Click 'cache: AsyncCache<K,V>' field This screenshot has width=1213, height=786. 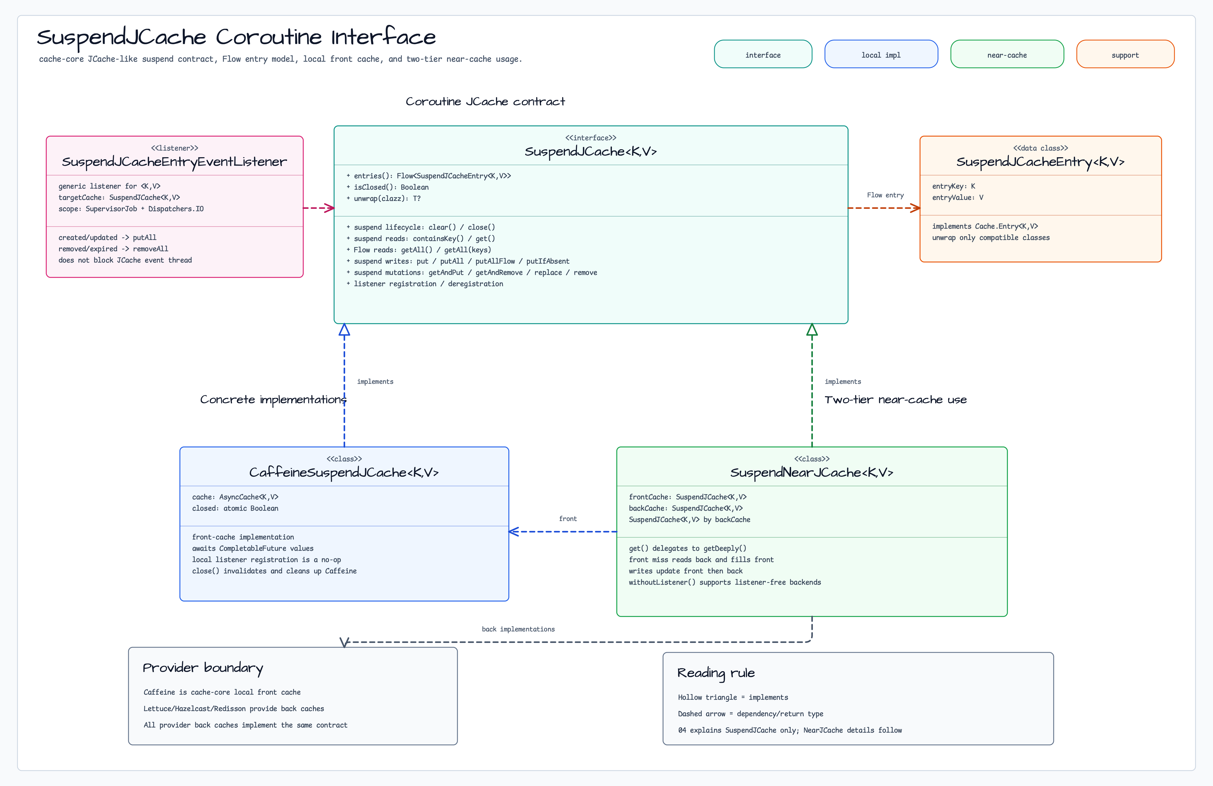(235, 497)
